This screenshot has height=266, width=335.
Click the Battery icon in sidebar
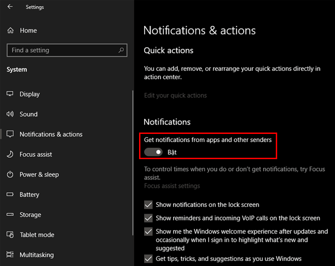coord(10,195)
